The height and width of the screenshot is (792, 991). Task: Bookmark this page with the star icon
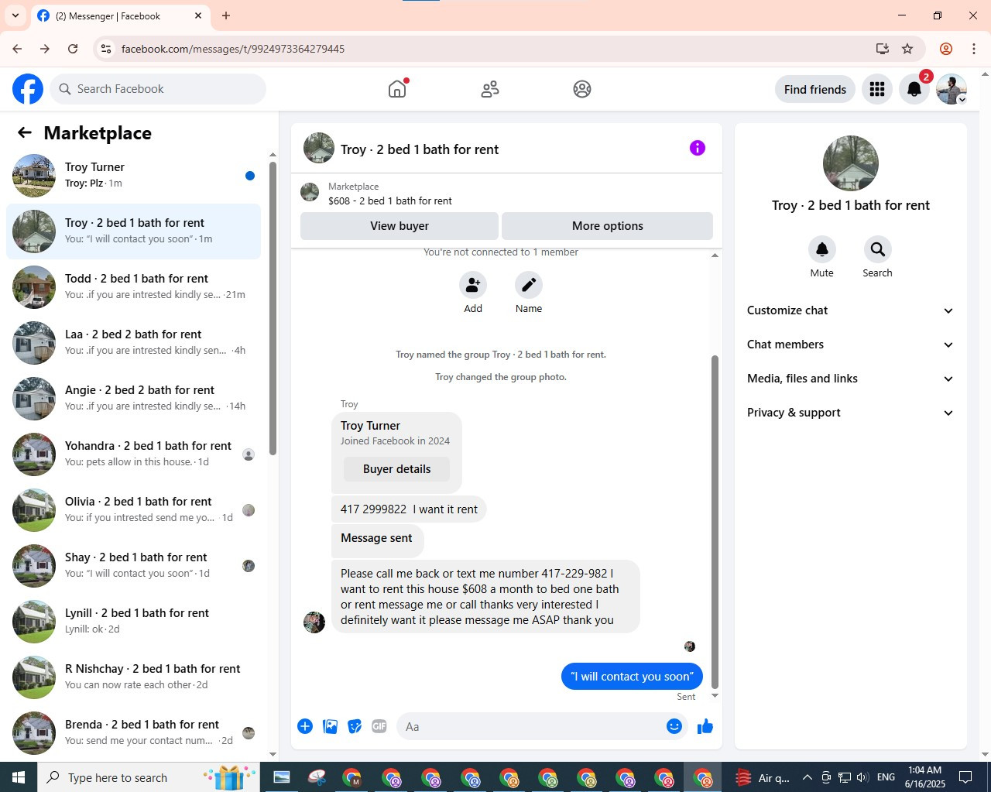click(x=907, y=49)
